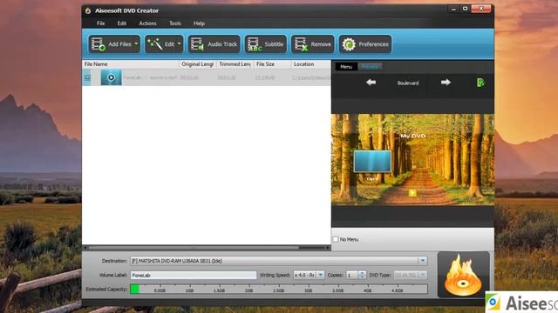
Task: Toggle the No Menu checkbox
Action: pyautogui.click(x=336, y=239)
